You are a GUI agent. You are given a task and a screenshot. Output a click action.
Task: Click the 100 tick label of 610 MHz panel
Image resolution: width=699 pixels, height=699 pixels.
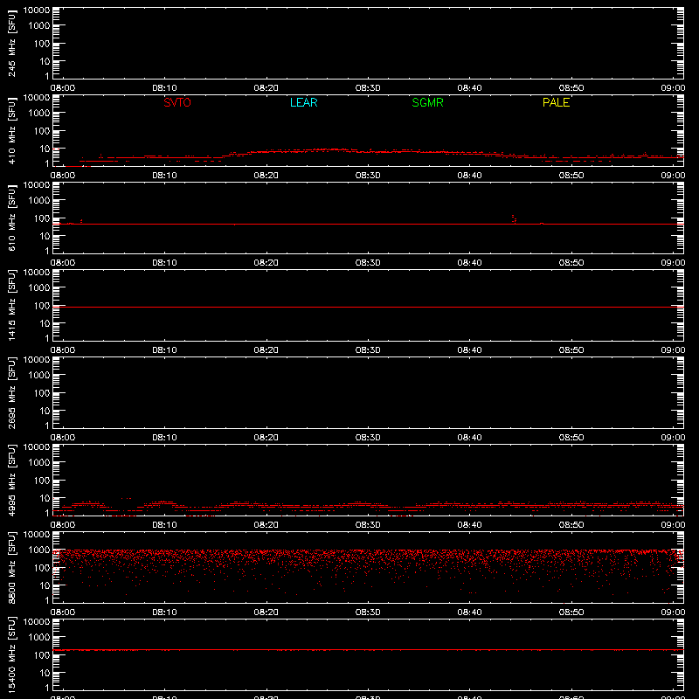tap(42, 218)
